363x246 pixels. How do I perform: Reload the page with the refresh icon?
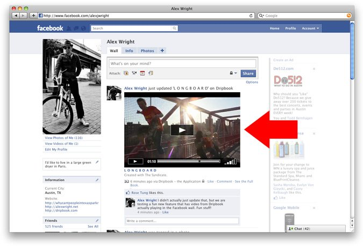(x=251, y=16)
